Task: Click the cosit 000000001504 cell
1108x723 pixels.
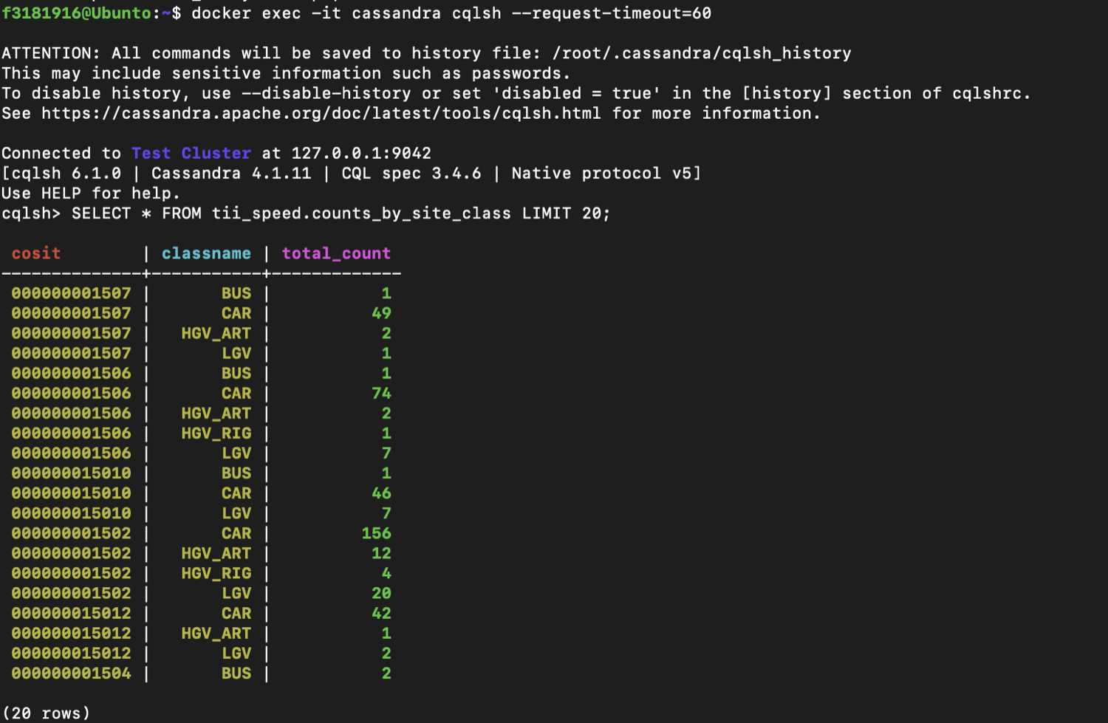Action: click(x=71, y=673)
